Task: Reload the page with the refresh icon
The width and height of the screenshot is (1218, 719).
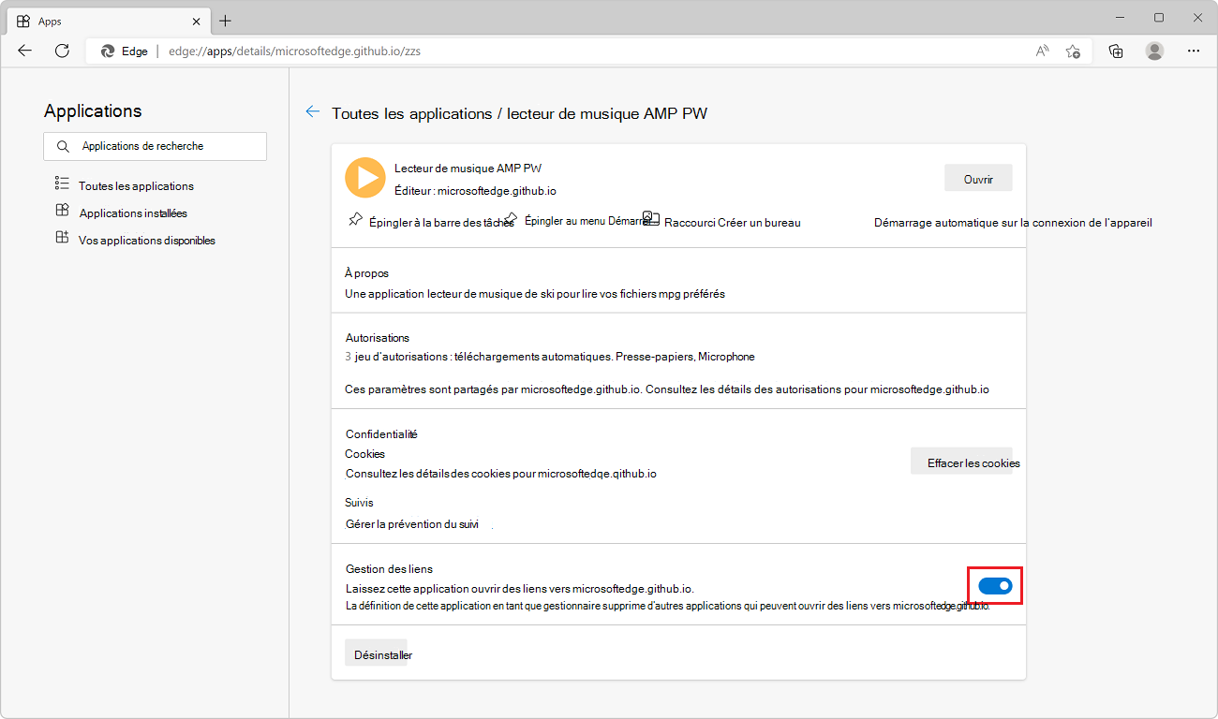Action: point(62,51)
